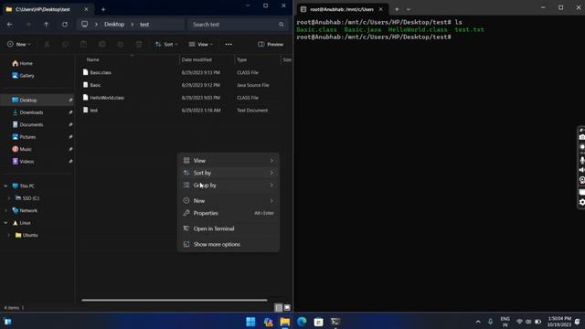Open Terminal from the taskbar

pos(335,322)
